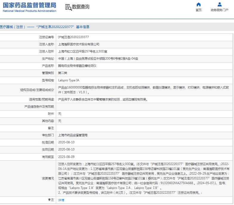Click the 注册证编号 row label

point(47,37)
